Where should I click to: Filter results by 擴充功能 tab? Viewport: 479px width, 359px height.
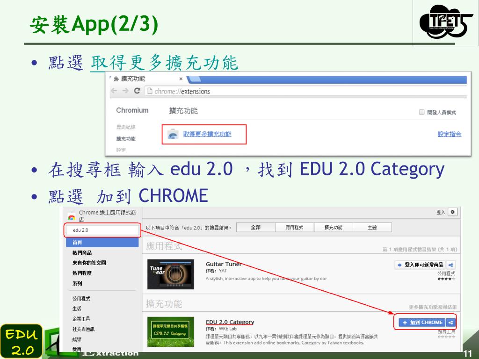pyautogui.click(x=333, y=228)
